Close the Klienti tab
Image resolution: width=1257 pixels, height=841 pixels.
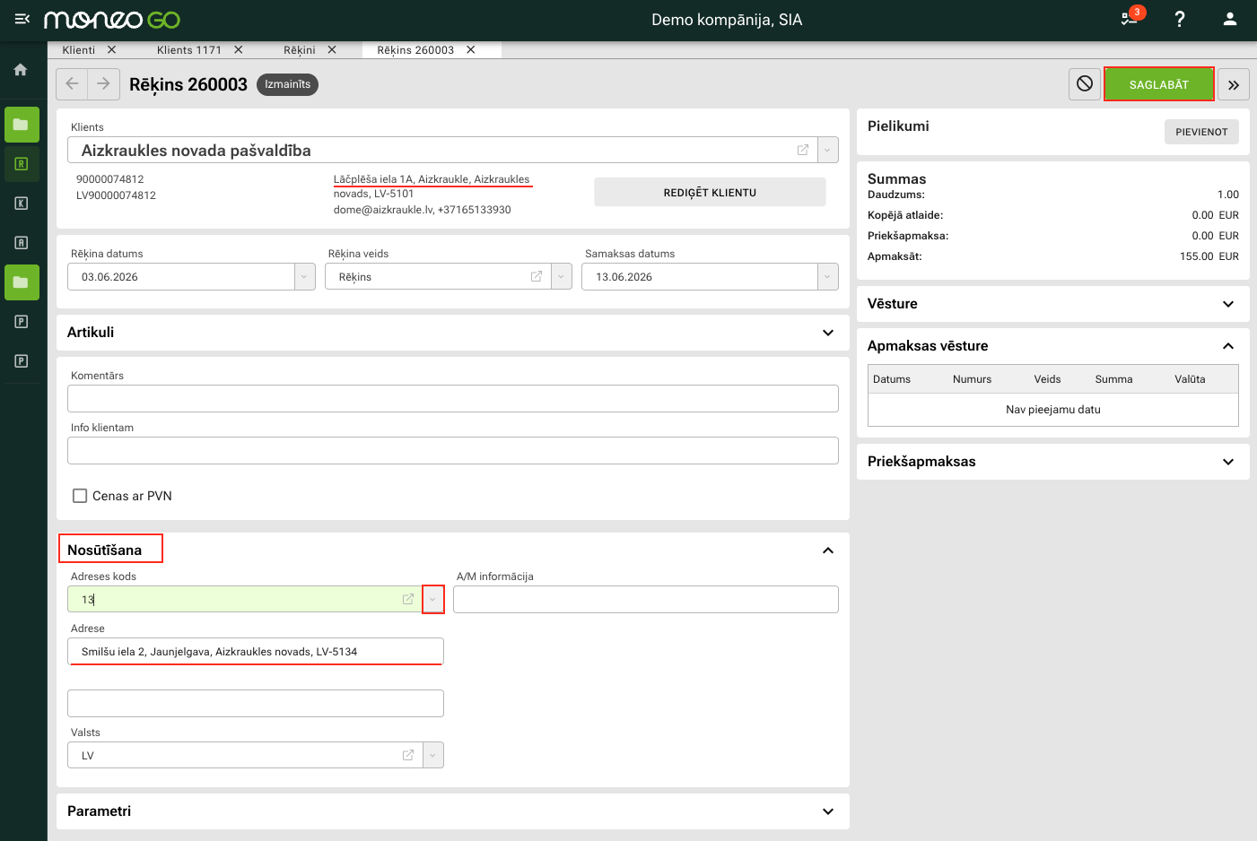point(112,50)
